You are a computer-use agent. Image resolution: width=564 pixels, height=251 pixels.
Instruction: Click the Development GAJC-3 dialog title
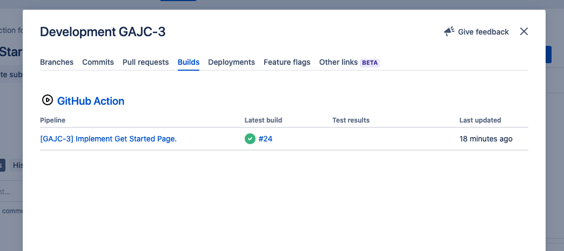(103, 32)
